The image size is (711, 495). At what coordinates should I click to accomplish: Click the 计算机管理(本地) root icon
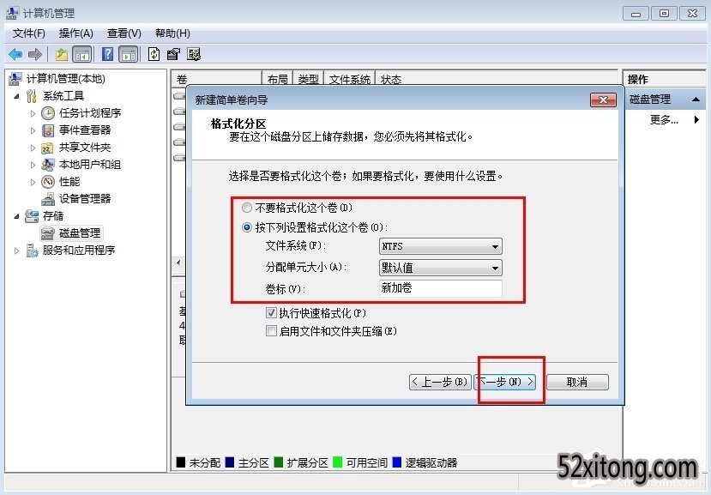point(15,79)
